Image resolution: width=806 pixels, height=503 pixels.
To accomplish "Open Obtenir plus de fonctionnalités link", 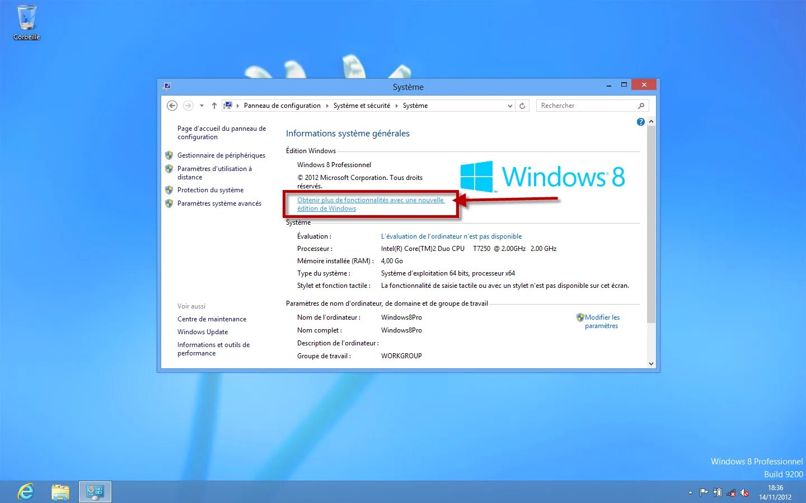I will 370,204.
